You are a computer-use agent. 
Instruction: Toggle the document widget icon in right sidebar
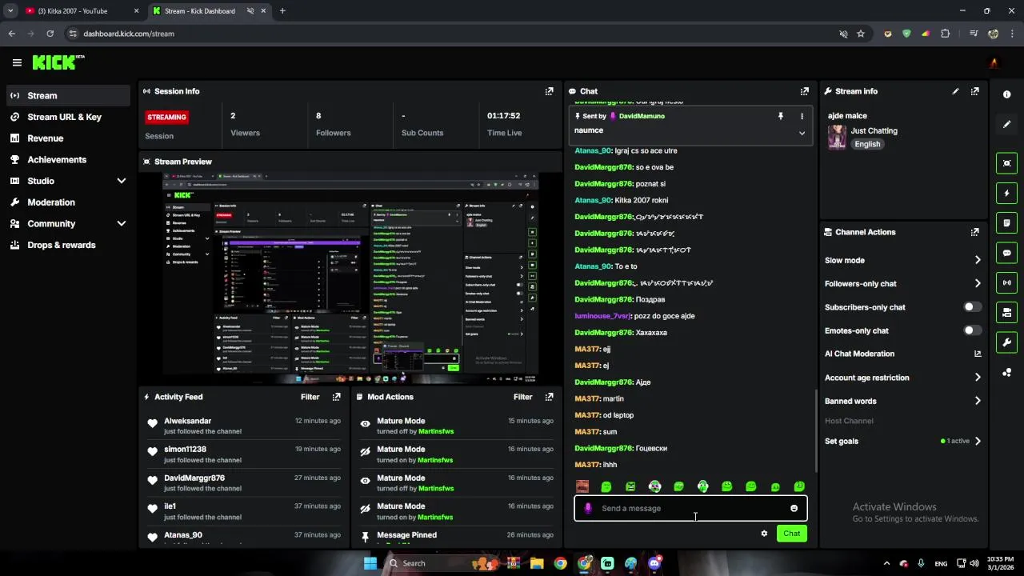pyautogui.click(x=1006, y=222)
